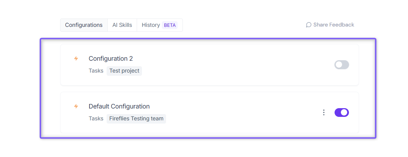Click the Share Feedback link
Viewport: 408px width, 157px height.
coord(330,25)
